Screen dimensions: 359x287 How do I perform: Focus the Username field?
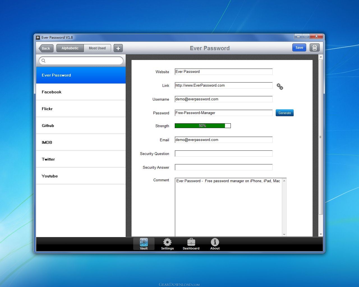[224, 99]
